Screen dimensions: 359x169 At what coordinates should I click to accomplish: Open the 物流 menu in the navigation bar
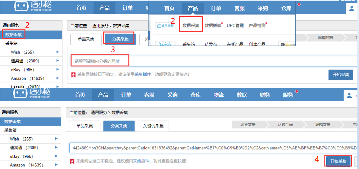coord(218,95)
